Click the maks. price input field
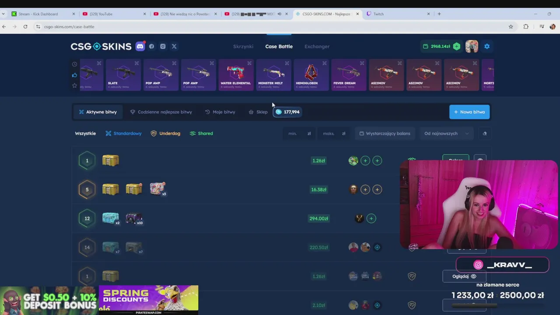Viewport: 560px width, 315px height. (x=334, y=133)
